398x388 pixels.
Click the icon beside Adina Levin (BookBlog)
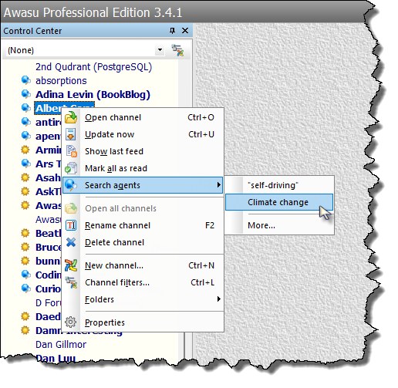click(x=26, y=94)
